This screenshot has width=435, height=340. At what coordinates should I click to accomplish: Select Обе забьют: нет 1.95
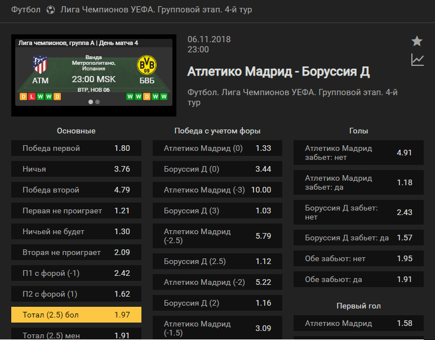359,258
